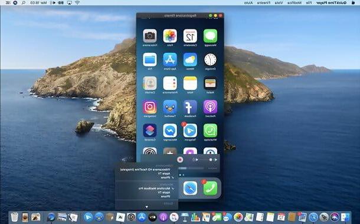Screen dimensions: 360x224
Task: Open File app on the iPhone screen
Action: 150,60
